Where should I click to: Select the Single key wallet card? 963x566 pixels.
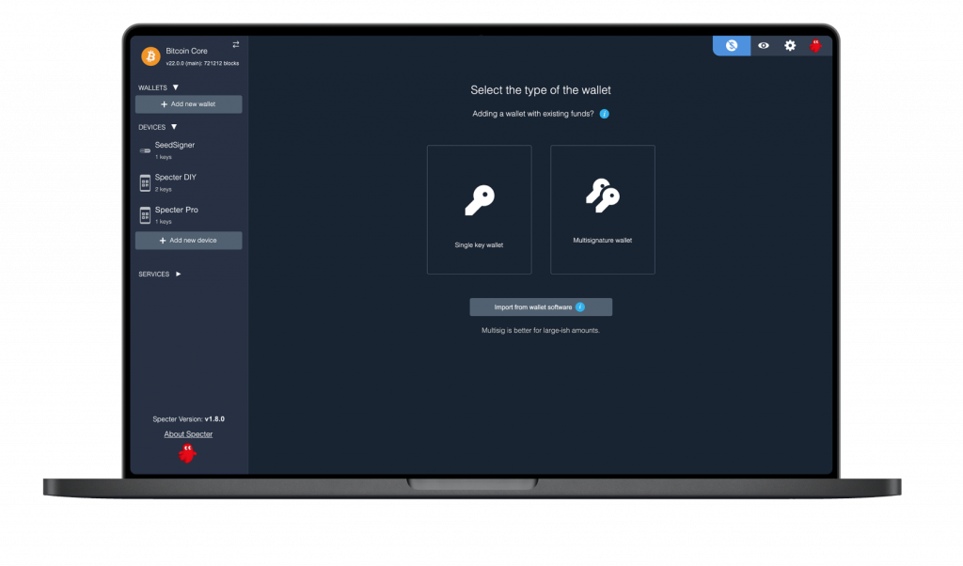coord(480,207)
